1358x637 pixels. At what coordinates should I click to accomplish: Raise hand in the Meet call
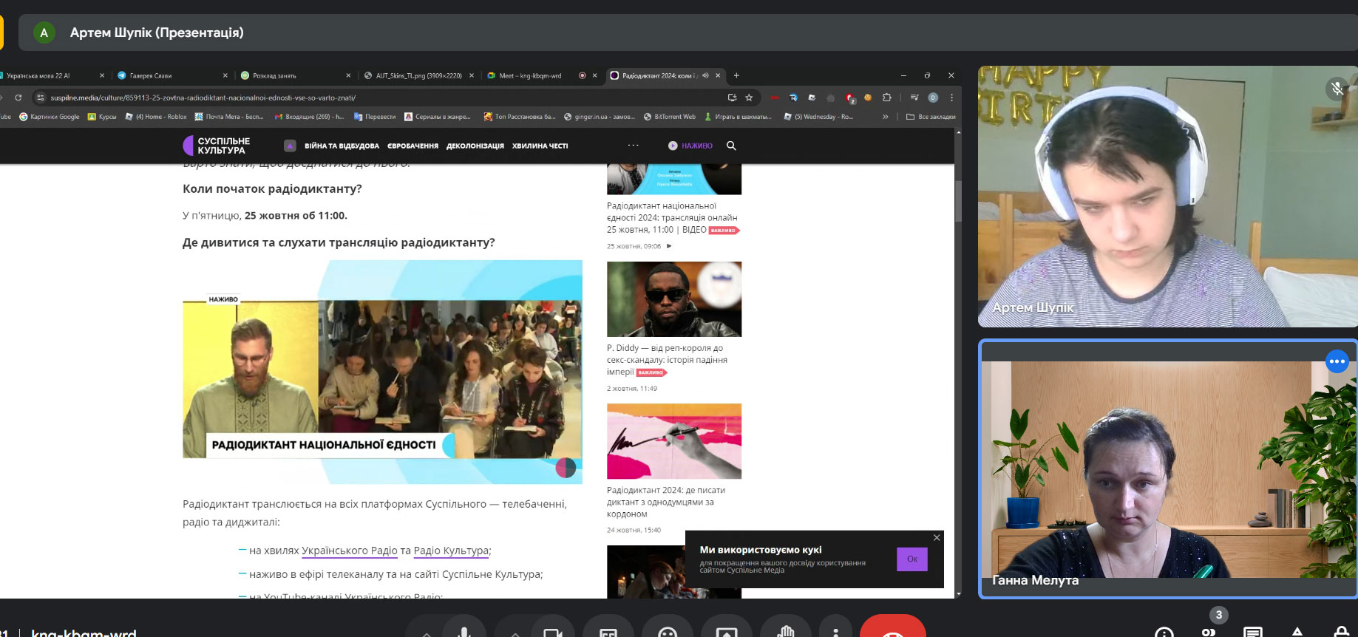pos(786,630)
